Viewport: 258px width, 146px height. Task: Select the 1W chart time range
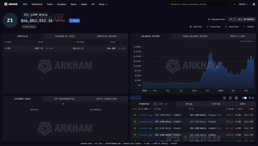244,41
